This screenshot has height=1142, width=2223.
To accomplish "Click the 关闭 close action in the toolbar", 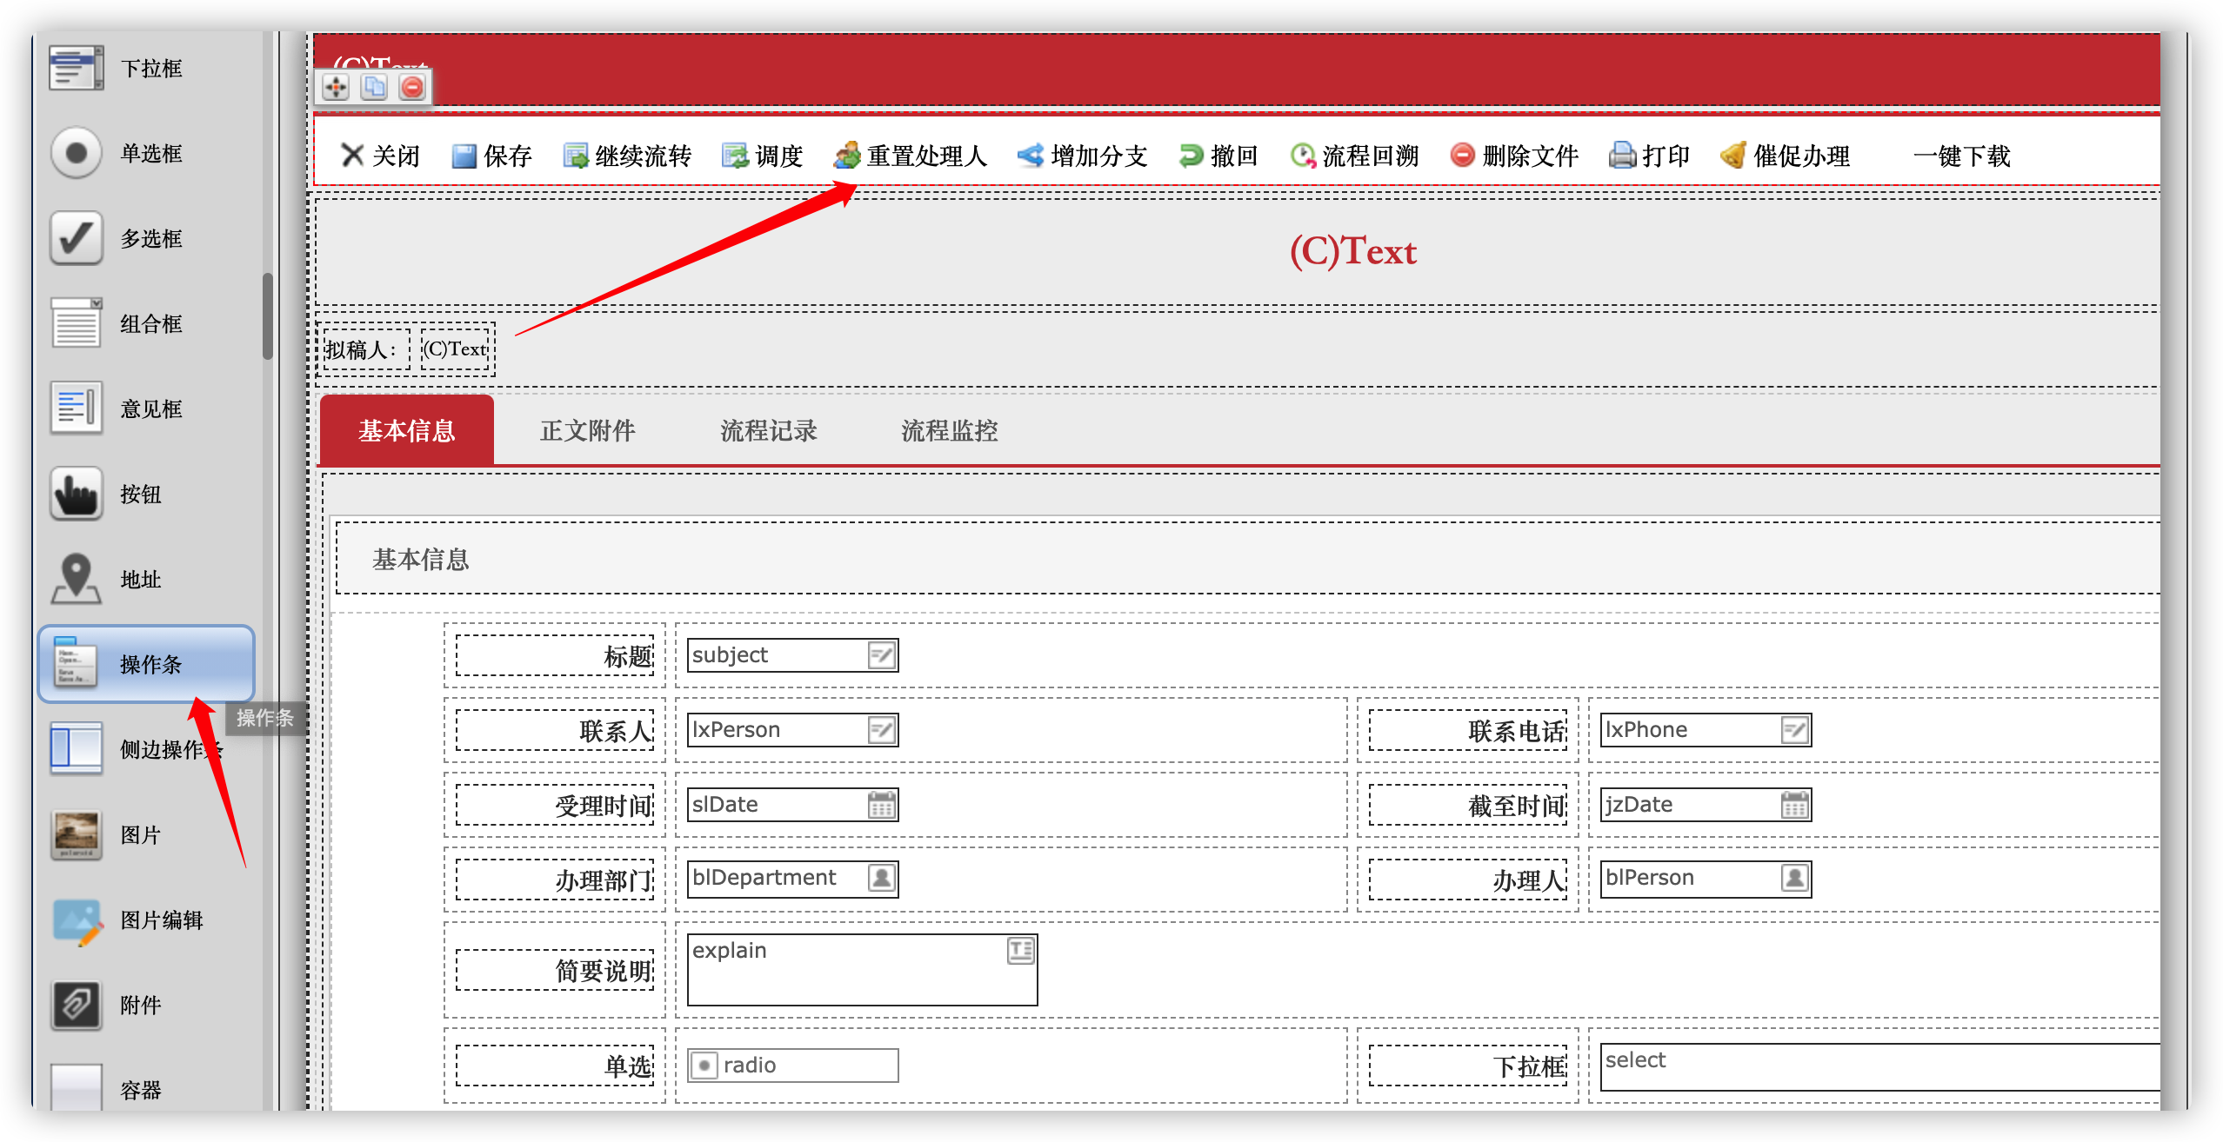I will (380, 156).
